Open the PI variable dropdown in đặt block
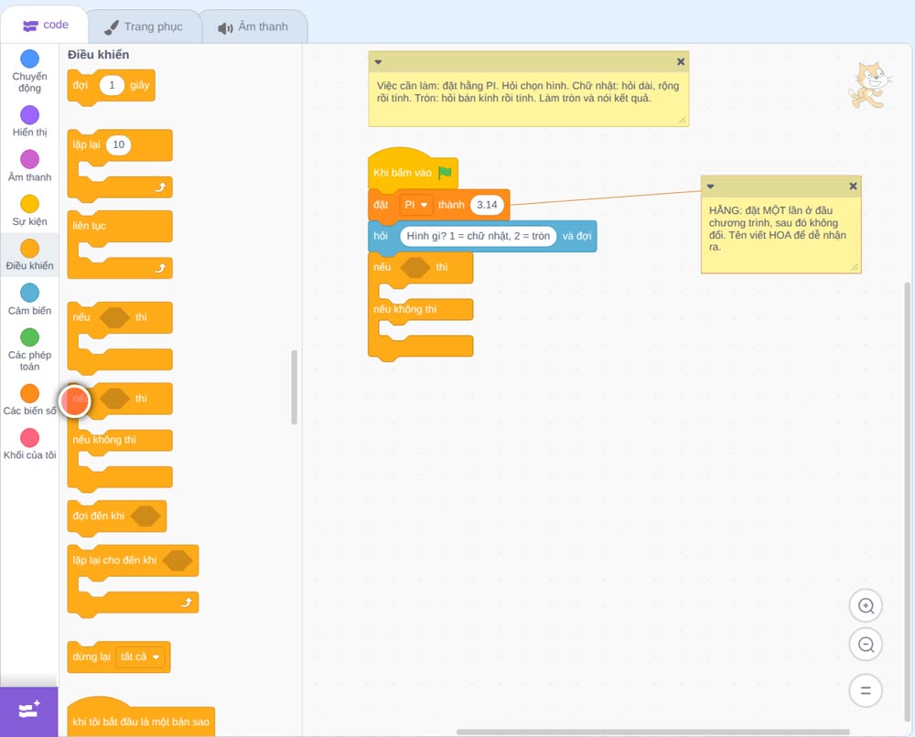915x737 pixels. point(416,205)
